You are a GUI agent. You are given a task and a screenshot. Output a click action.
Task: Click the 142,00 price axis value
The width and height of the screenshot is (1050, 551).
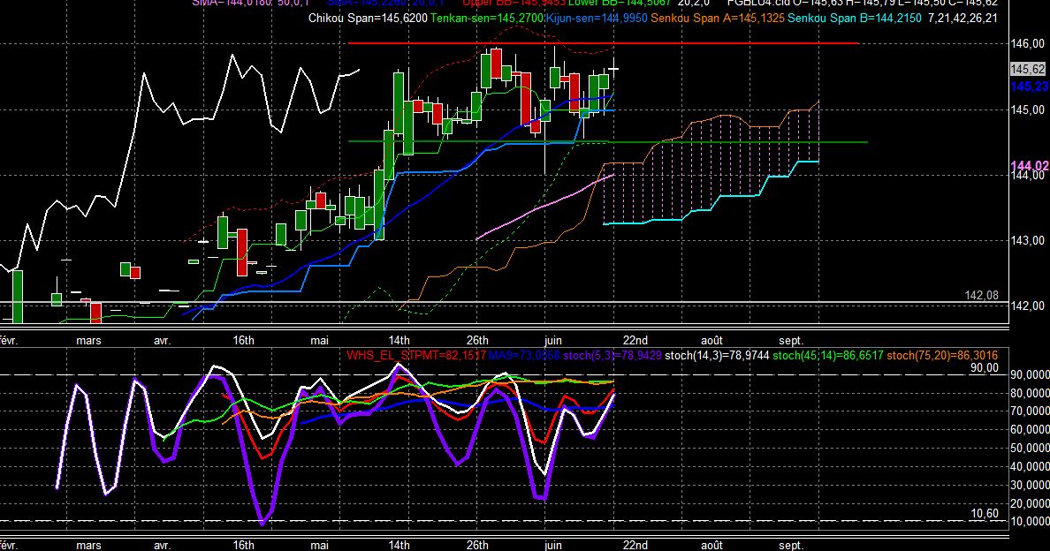(x=1028, y=306)
